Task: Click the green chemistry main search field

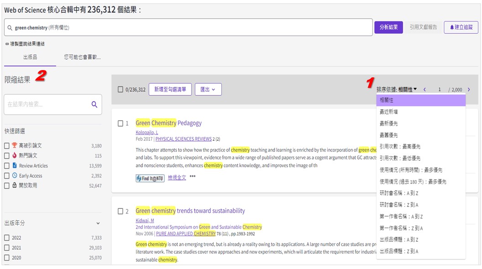Action: pos(189,28)
